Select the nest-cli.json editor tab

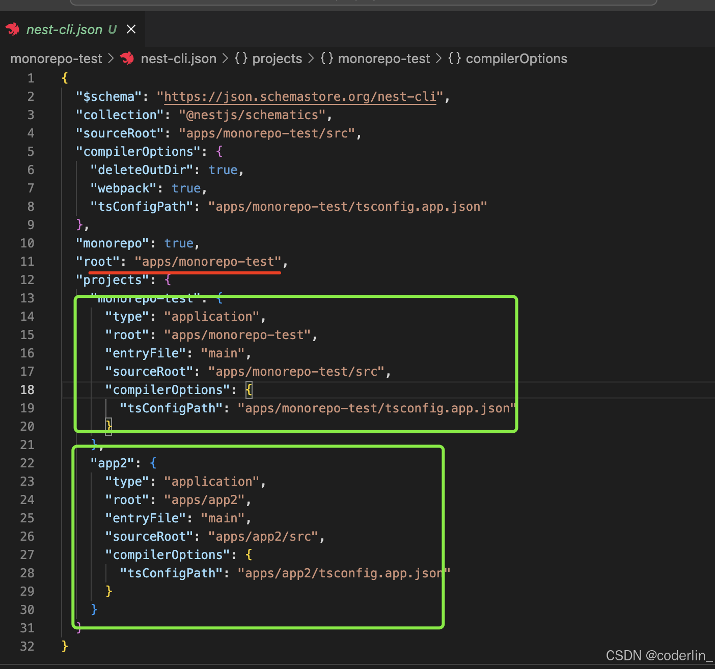(72, 30)
